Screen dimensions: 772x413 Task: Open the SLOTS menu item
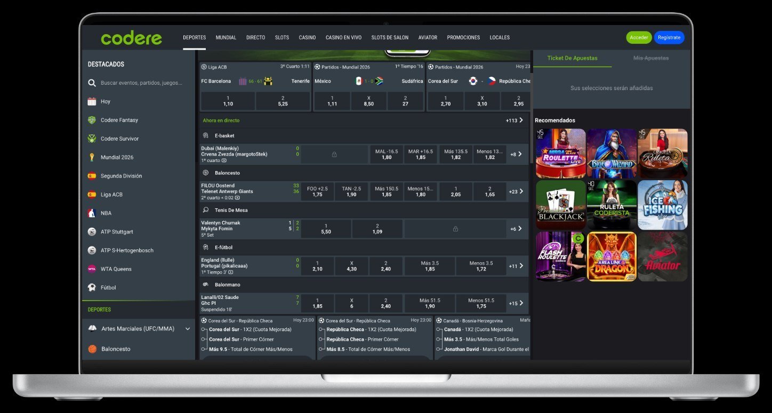click(x=282, y=38)
